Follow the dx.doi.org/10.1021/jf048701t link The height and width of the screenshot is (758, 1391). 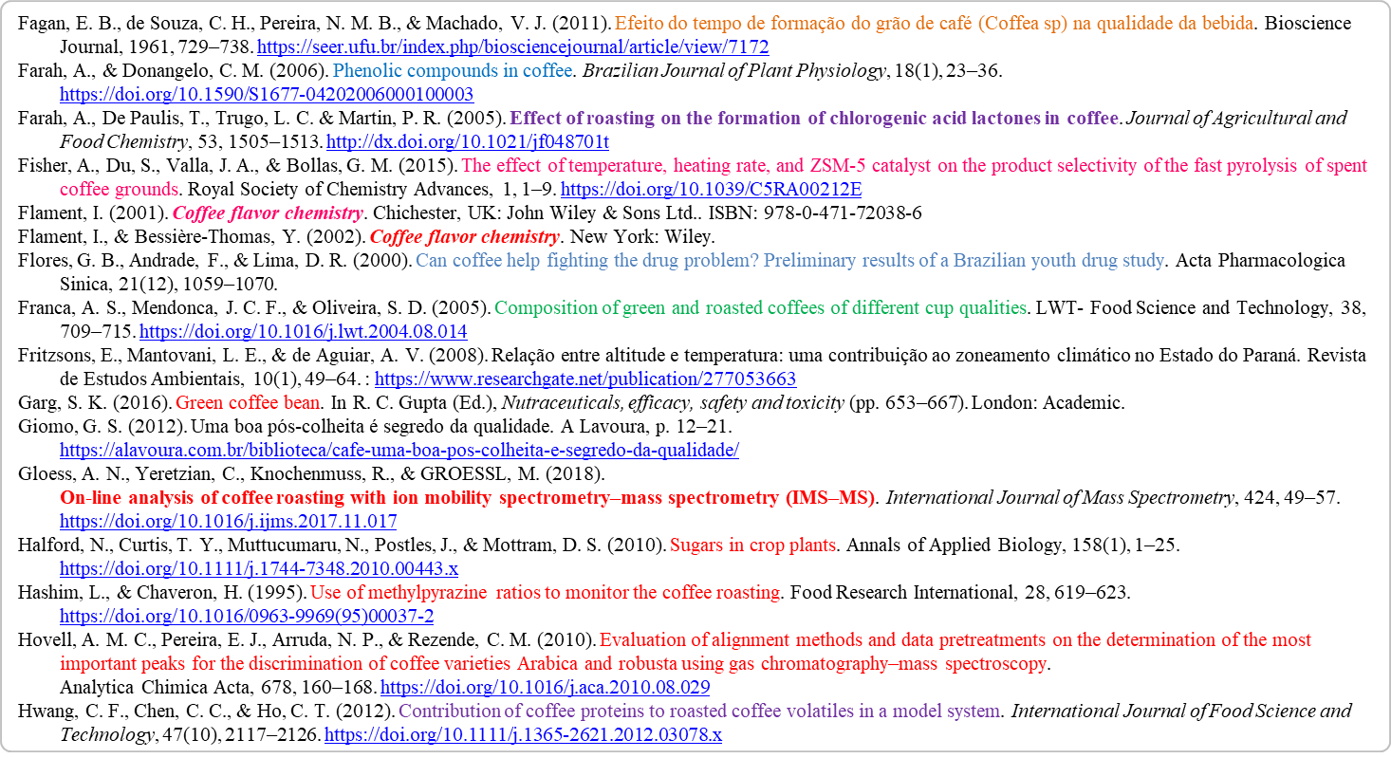tap(467, 141)
